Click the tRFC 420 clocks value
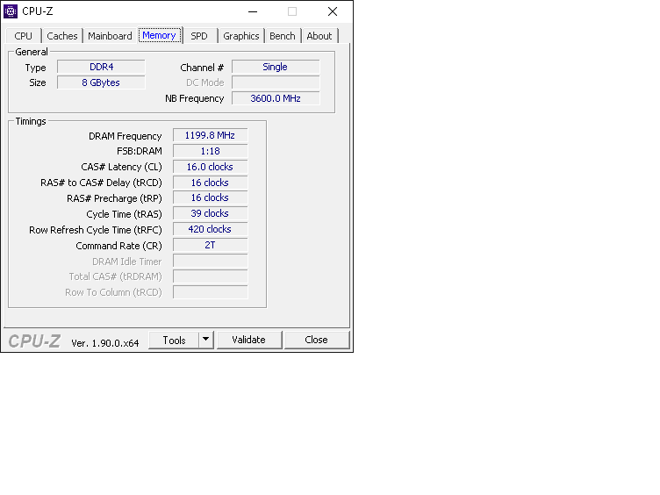The image size is (660, 495). click(210, 229)
